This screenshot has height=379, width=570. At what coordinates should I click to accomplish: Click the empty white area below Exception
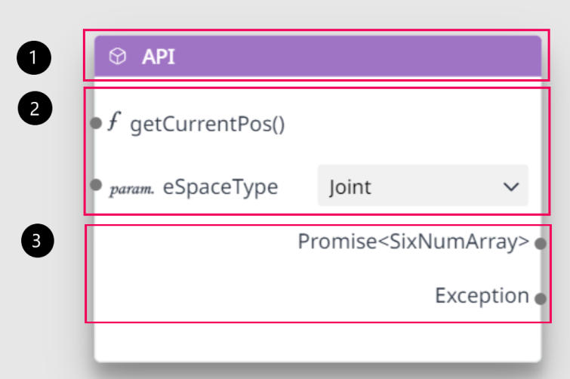(318, 341)
